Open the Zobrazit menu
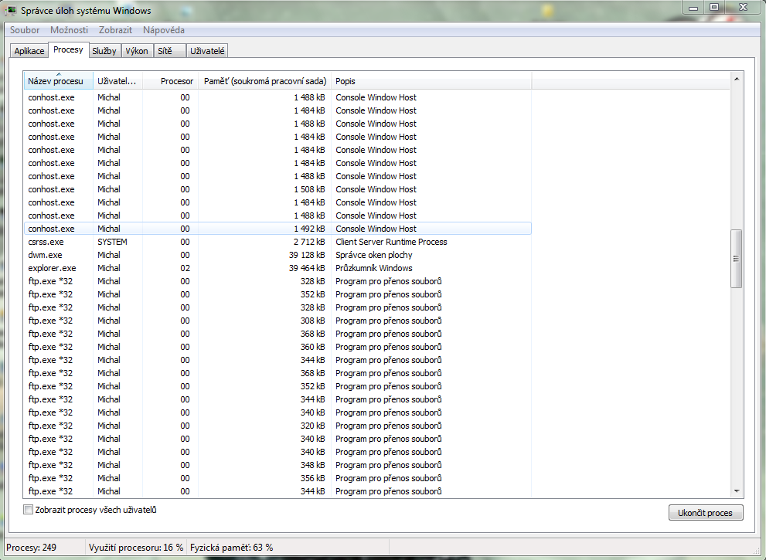766x560 pixels. point(115,30)
